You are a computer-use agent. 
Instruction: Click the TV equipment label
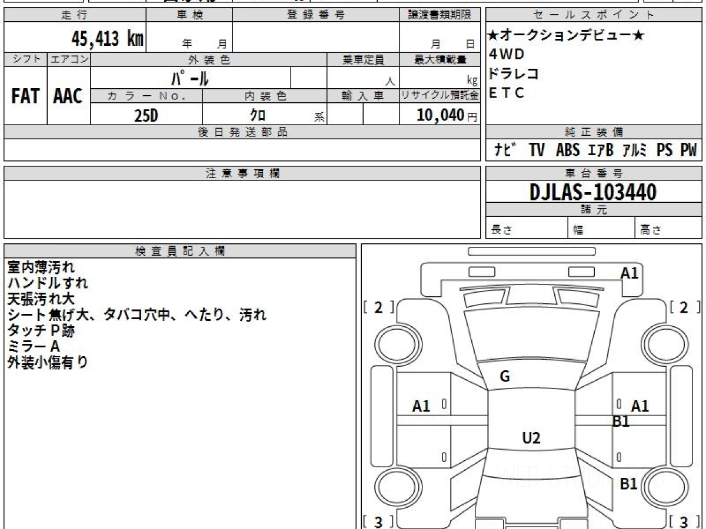(x=537, y=150)
